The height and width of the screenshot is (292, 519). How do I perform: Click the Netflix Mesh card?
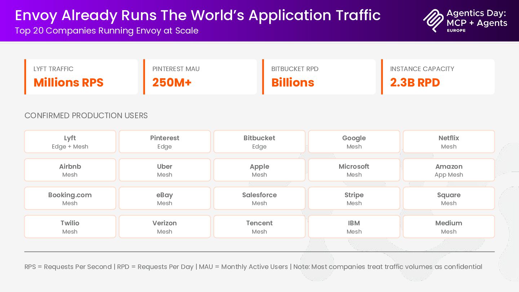(449, 142)
